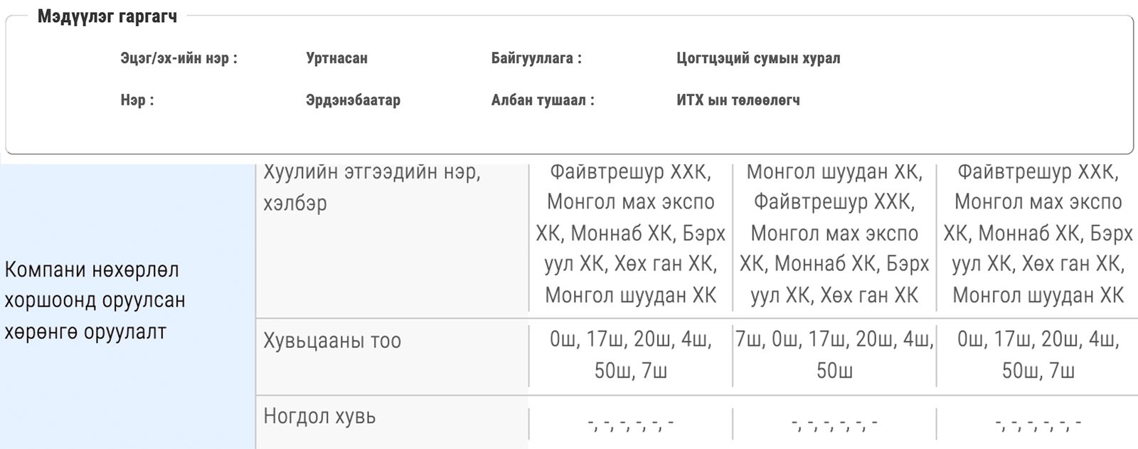1138x449 pixels.
Task: Click the "Албан тушаал" field label
Action: tap(543, 100)
